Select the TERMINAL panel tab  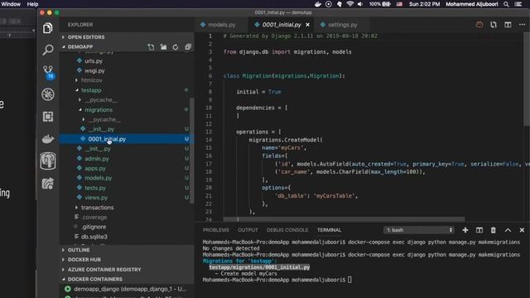(329, 230)
